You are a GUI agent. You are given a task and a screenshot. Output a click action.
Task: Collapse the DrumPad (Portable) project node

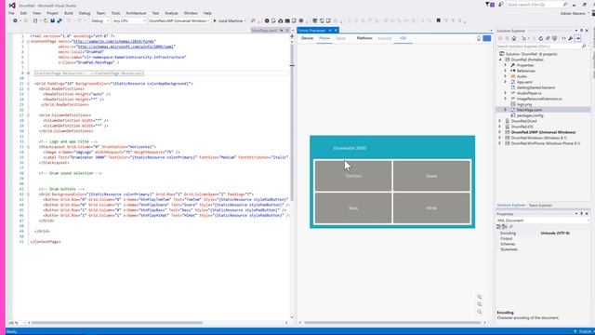pos(500,60)
